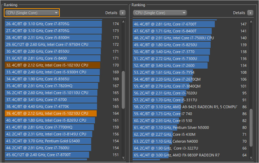Select row 35 Core i7-7820HQ
Screen dimensions: 259x163
[x=62, y=86]
